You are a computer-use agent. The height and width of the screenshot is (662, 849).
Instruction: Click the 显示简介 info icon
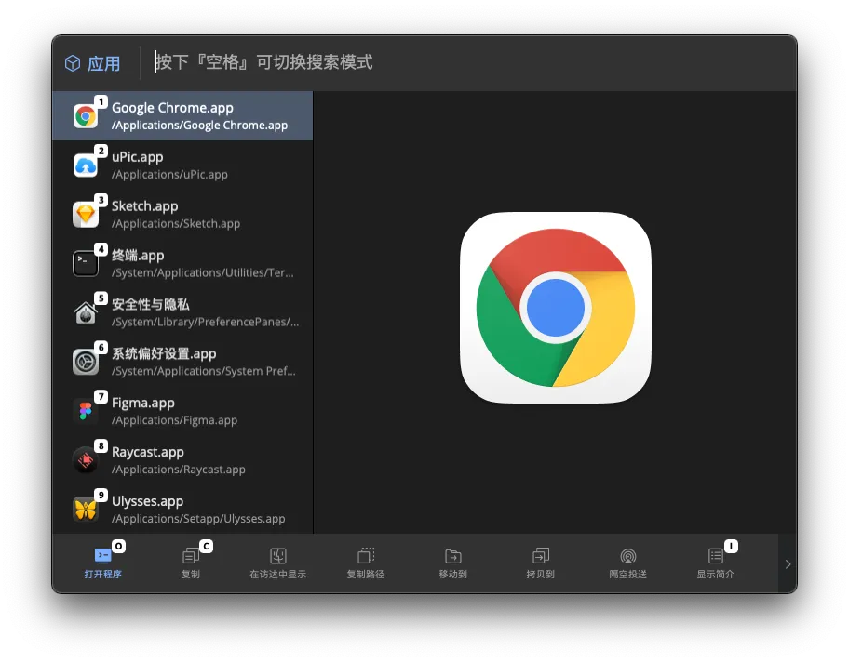[716, 555]
